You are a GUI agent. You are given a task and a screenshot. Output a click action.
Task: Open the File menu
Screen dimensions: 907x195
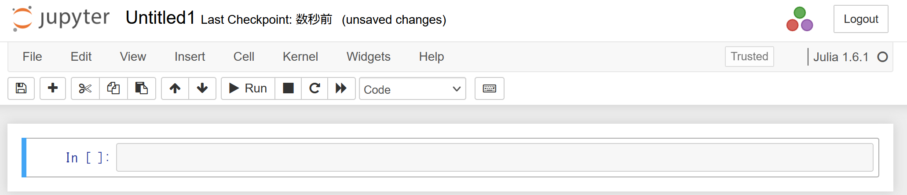click(32, 57)
